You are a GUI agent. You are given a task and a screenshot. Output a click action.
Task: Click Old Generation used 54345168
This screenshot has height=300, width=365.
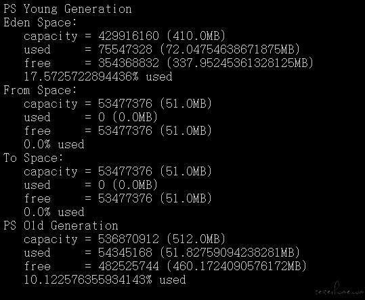125,253
